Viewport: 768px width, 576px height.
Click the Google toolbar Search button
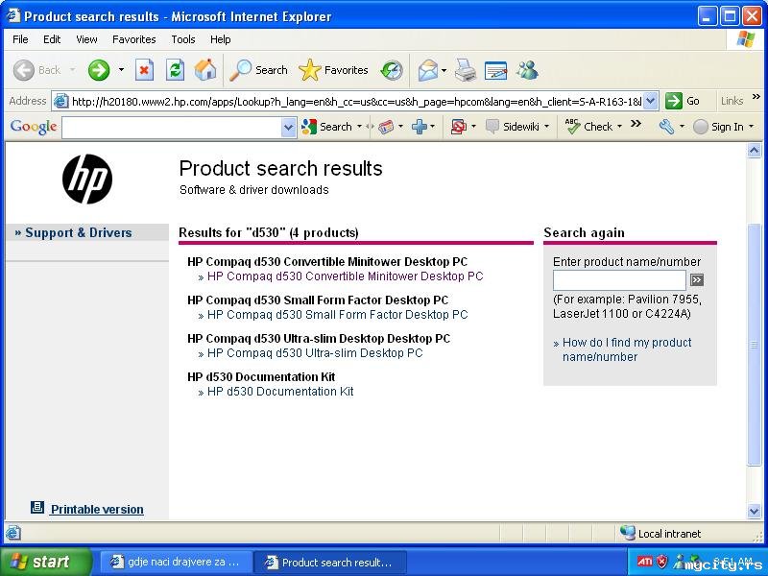pos(326,127)
